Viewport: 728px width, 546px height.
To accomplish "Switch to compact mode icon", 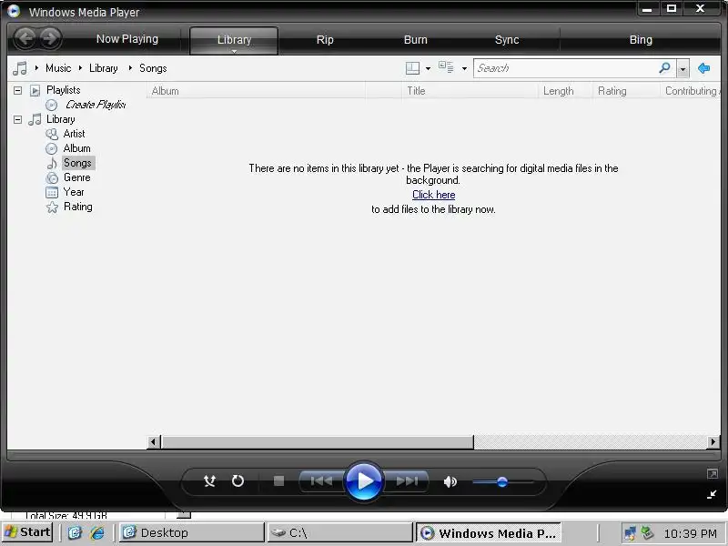I will [x=712, y=494].
